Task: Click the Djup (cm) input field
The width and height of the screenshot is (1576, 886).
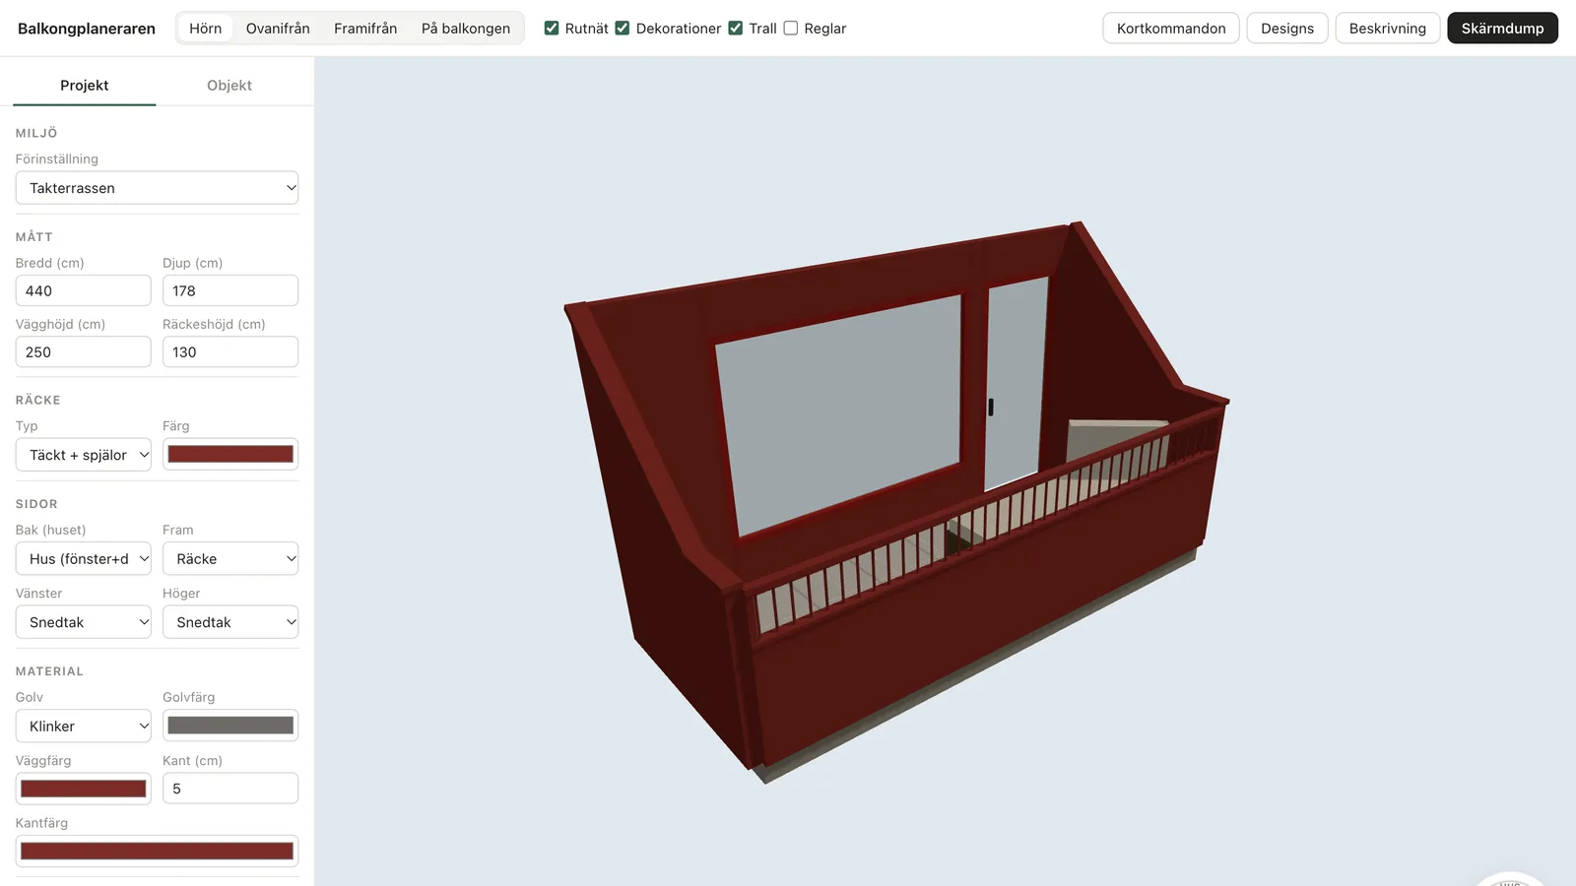Action: [230, 290]
